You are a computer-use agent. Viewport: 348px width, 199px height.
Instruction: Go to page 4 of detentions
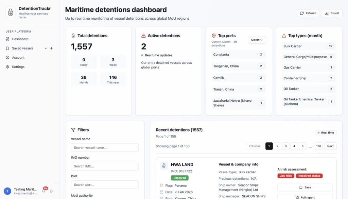[x=294, y=146]
